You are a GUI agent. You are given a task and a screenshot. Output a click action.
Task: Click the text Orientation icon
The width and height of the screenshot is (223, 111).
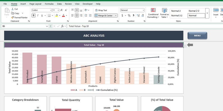click(x=86, y=10)
